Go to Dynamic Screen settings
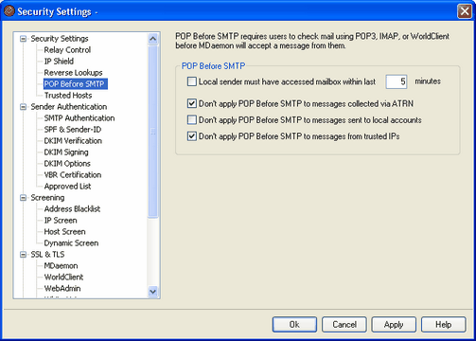This screenshot has height=341, width=476. click(71, 243)
